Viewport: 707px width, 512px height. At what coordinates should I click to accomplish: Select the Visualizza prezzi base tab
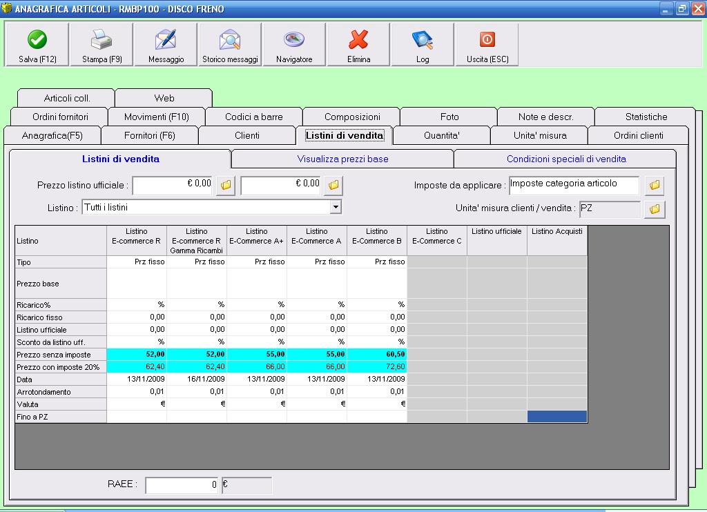342,159
